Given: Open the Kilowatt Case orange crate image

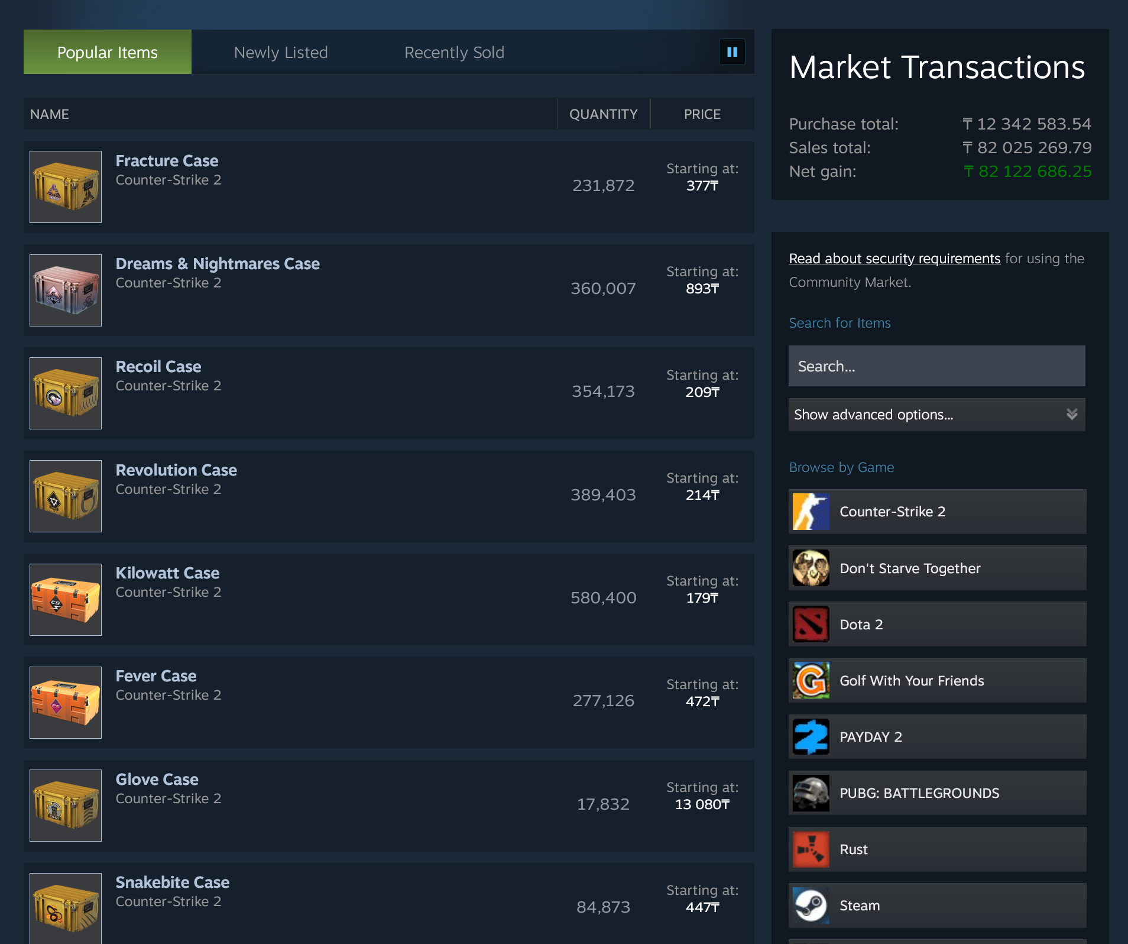Looking at the screenshot, I should coord(66,600).
